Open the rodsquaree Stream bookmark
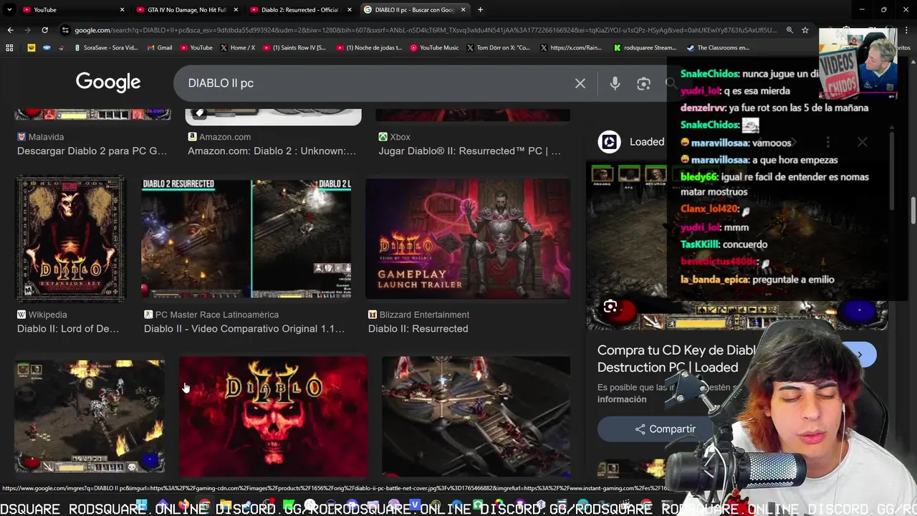This screenshot has height=516, width=917. (645, 48)
